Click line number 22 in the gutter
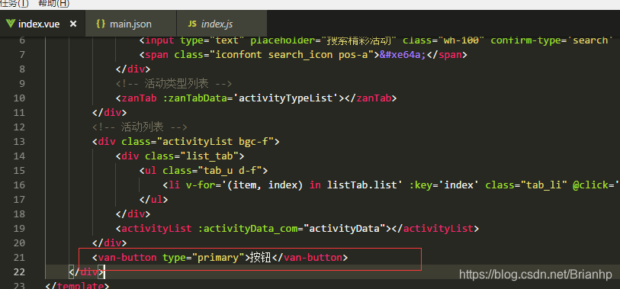 pos(19,272)
